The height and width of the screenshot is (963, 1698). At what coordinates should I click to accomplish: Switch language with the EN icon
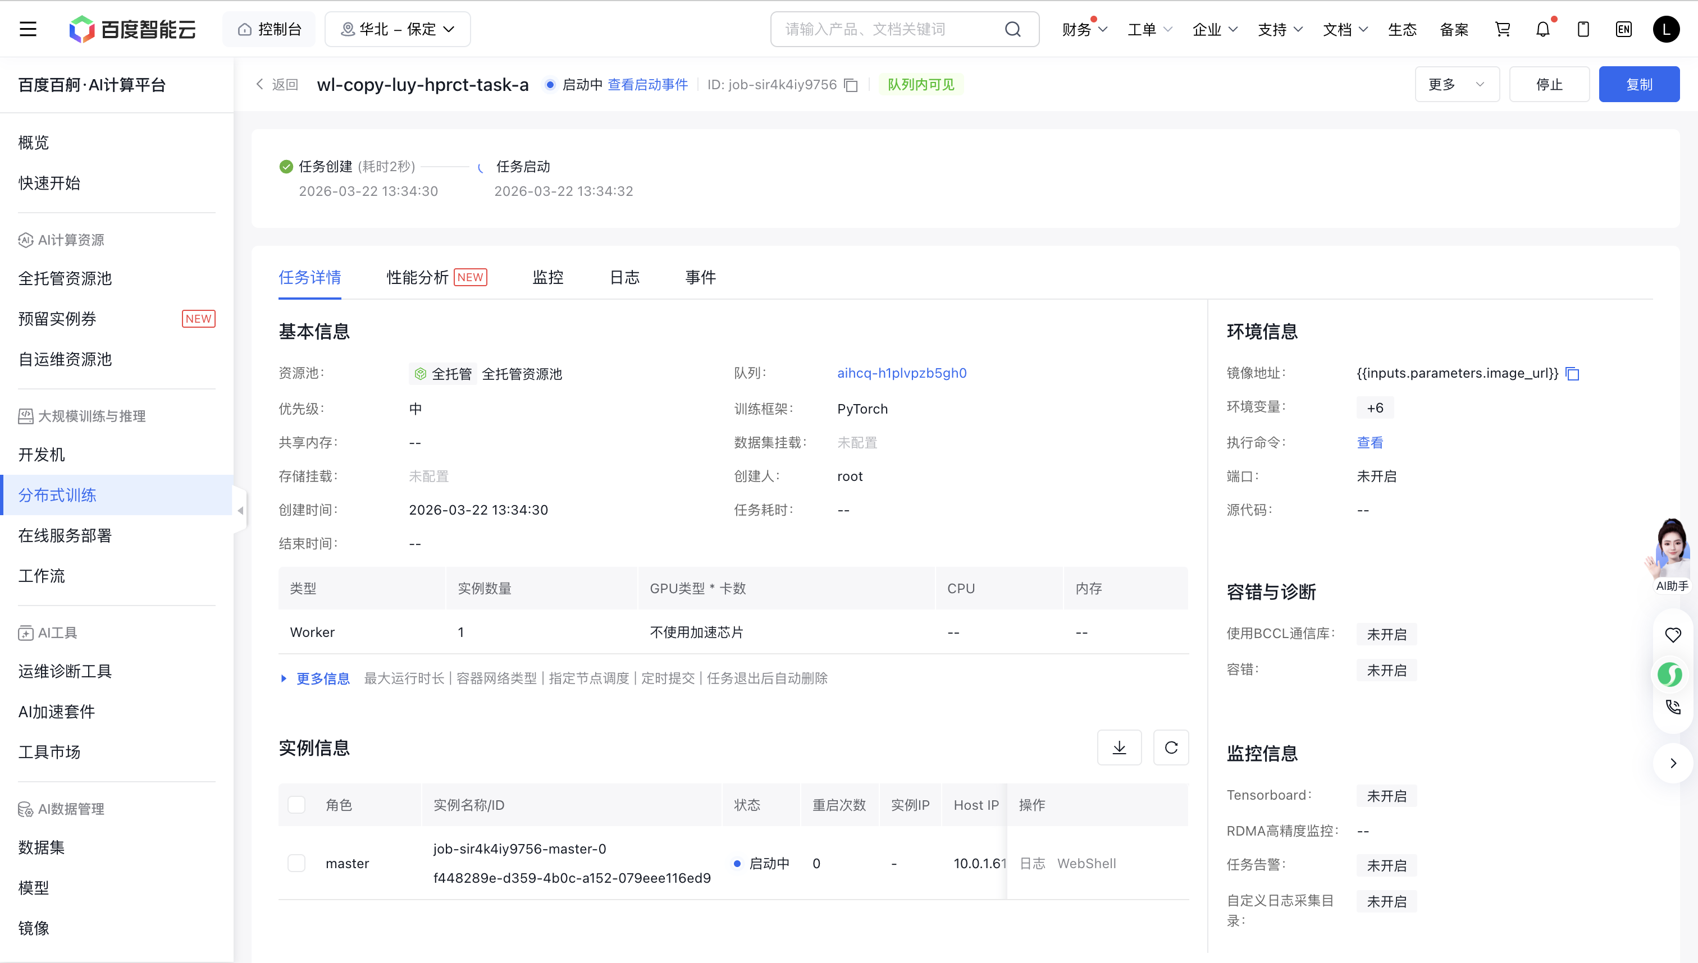coord(1623,29)
